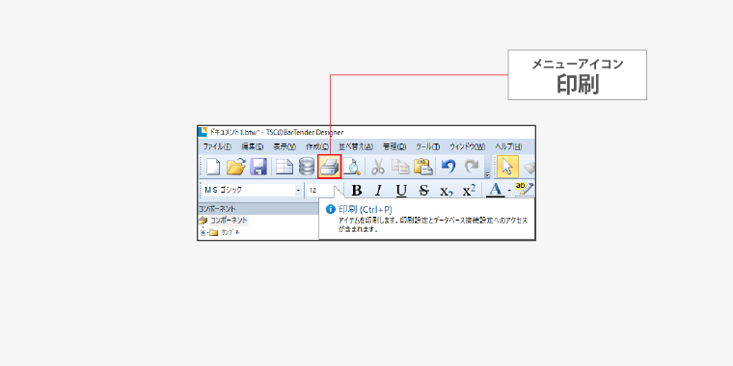Expand the サンプル folder tree node
This screenshot has height=366, width=733.
[203, 232]
